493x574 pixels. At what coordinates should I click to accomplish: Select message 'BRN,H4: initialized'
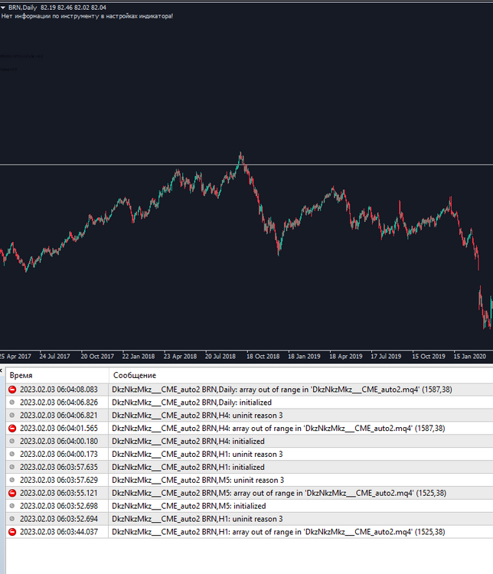pos(188,441)
